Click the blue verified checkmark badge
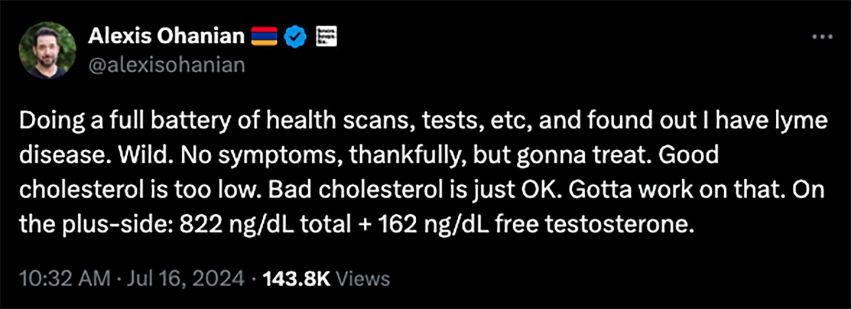 295,36
